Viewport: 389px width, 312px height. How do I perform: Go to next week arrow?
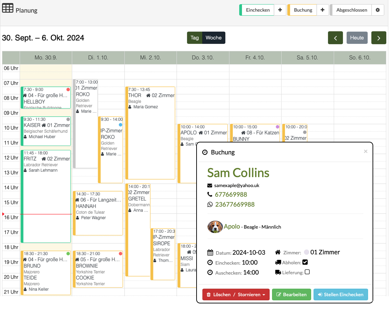pyautogui.click(x=379, y=38)
